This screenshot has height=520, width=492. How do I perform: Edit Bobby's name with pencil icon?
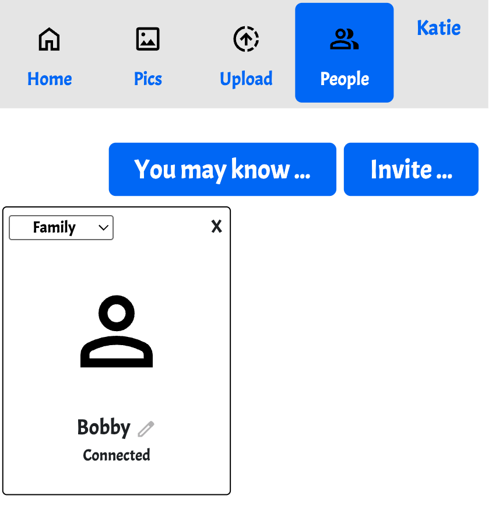tap(146, 429)
